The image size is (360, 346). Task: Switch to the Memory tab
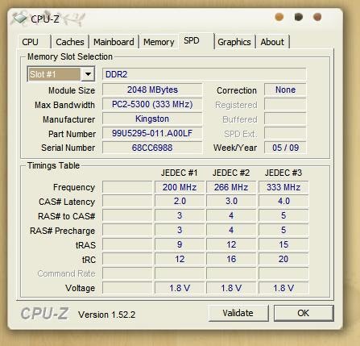click(159, 42)
